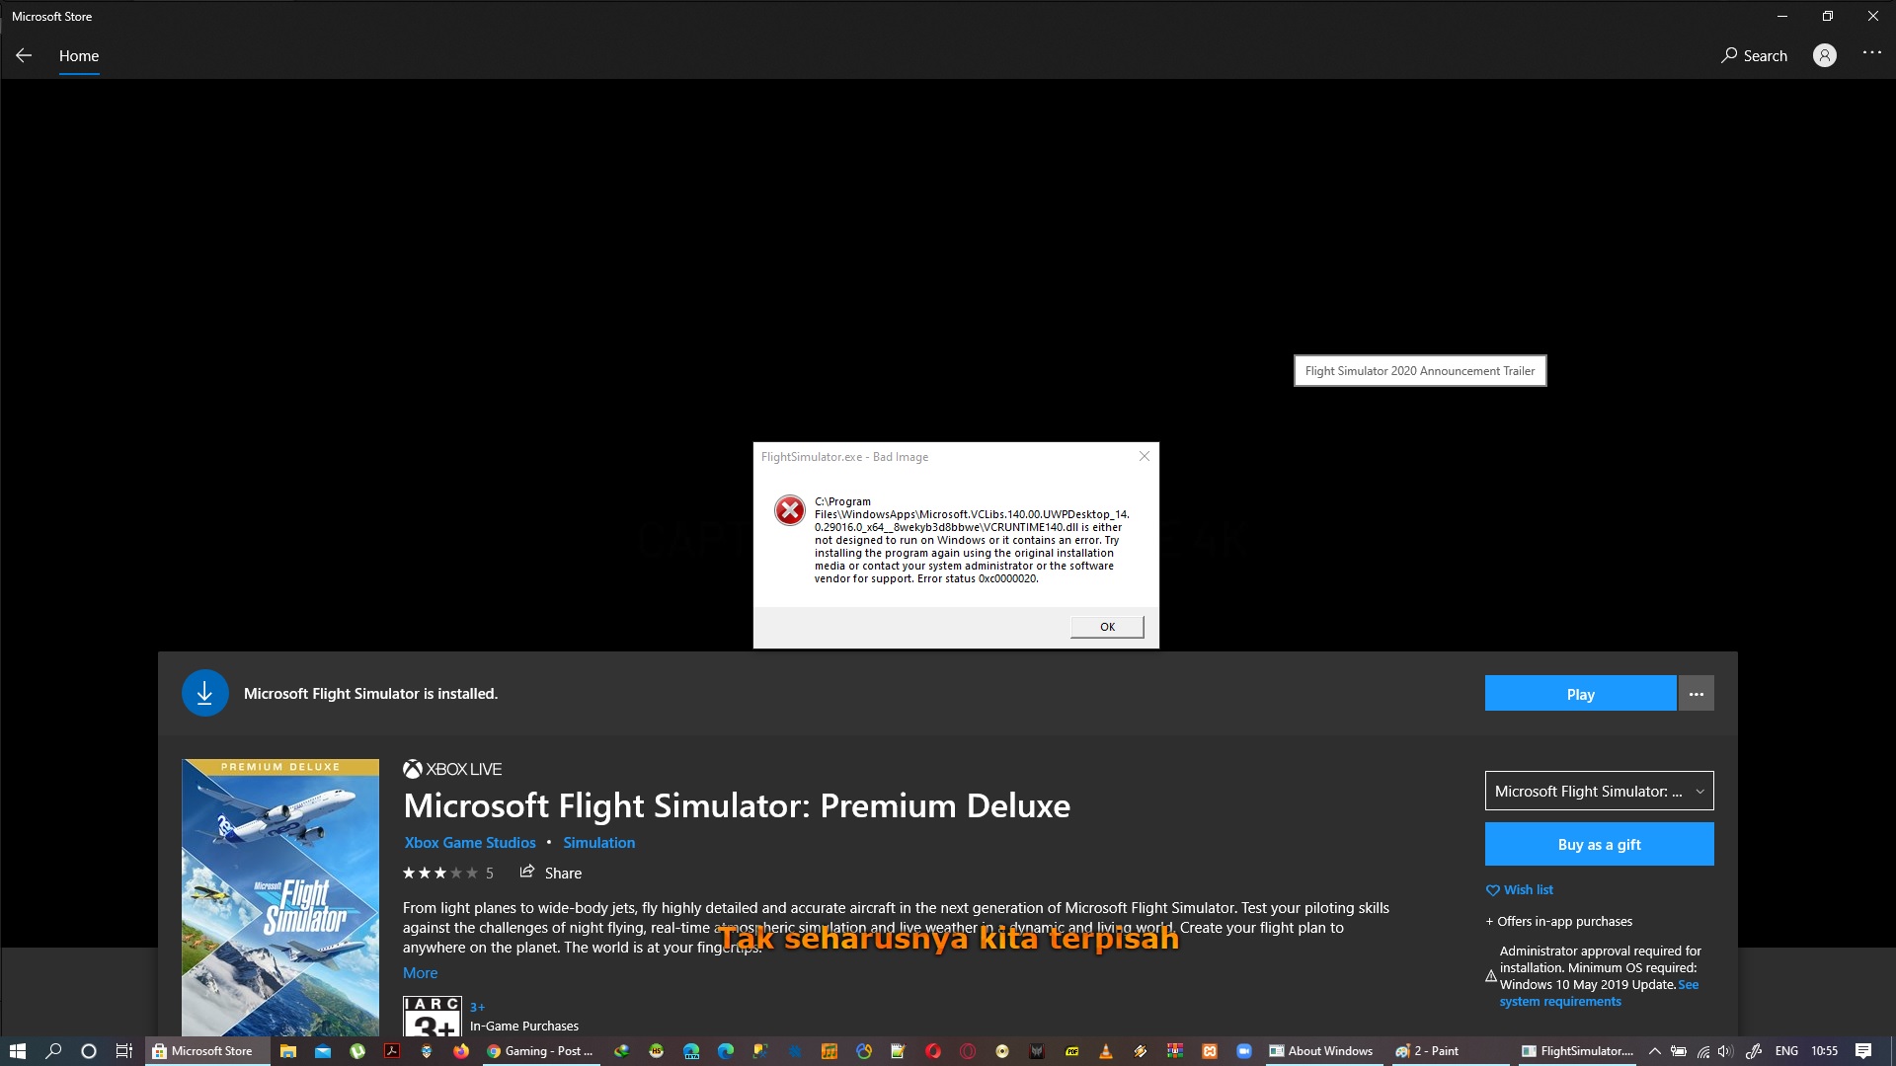
Task: Click the Firefox icon in taskbar
Action: point(461,1051)
